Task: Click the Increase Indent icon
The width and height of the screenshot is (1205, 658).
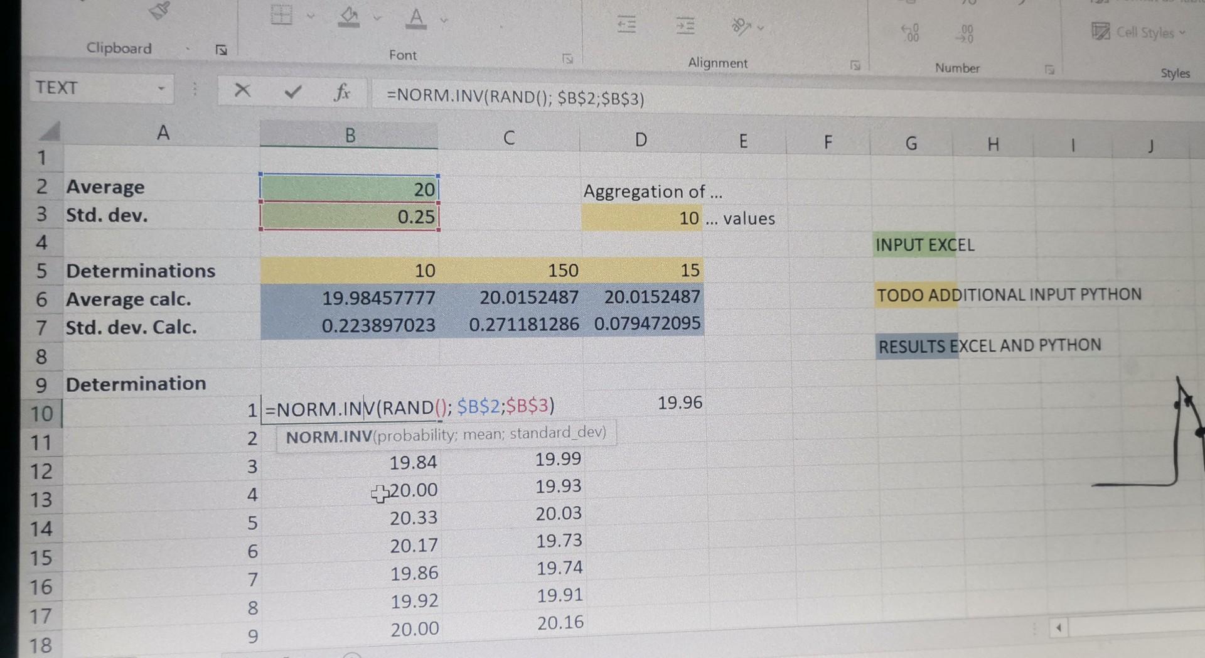Action: point(685,26)
